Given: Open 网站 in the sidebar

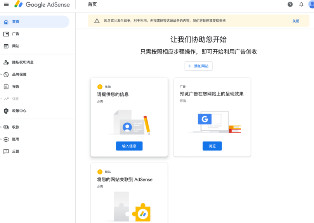Looking at the screenshot, I should pyautogui.click(x=16, y=46).
